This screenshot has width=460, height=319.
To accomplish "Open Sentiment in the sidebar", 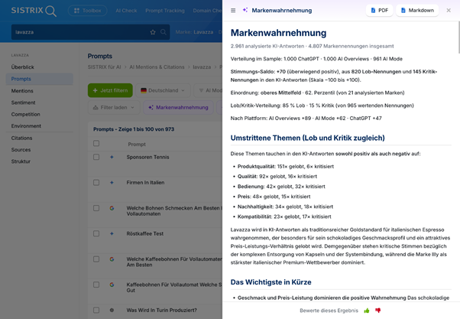I will click(x=23, y=103).
